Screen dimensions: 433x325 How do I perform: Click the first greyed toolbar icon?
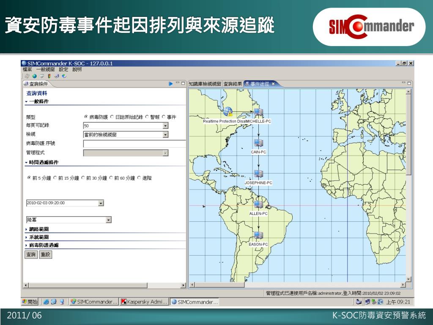[27, 76]
